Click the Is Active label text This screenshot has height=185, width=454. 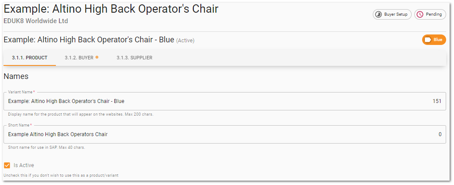point(24,165)
